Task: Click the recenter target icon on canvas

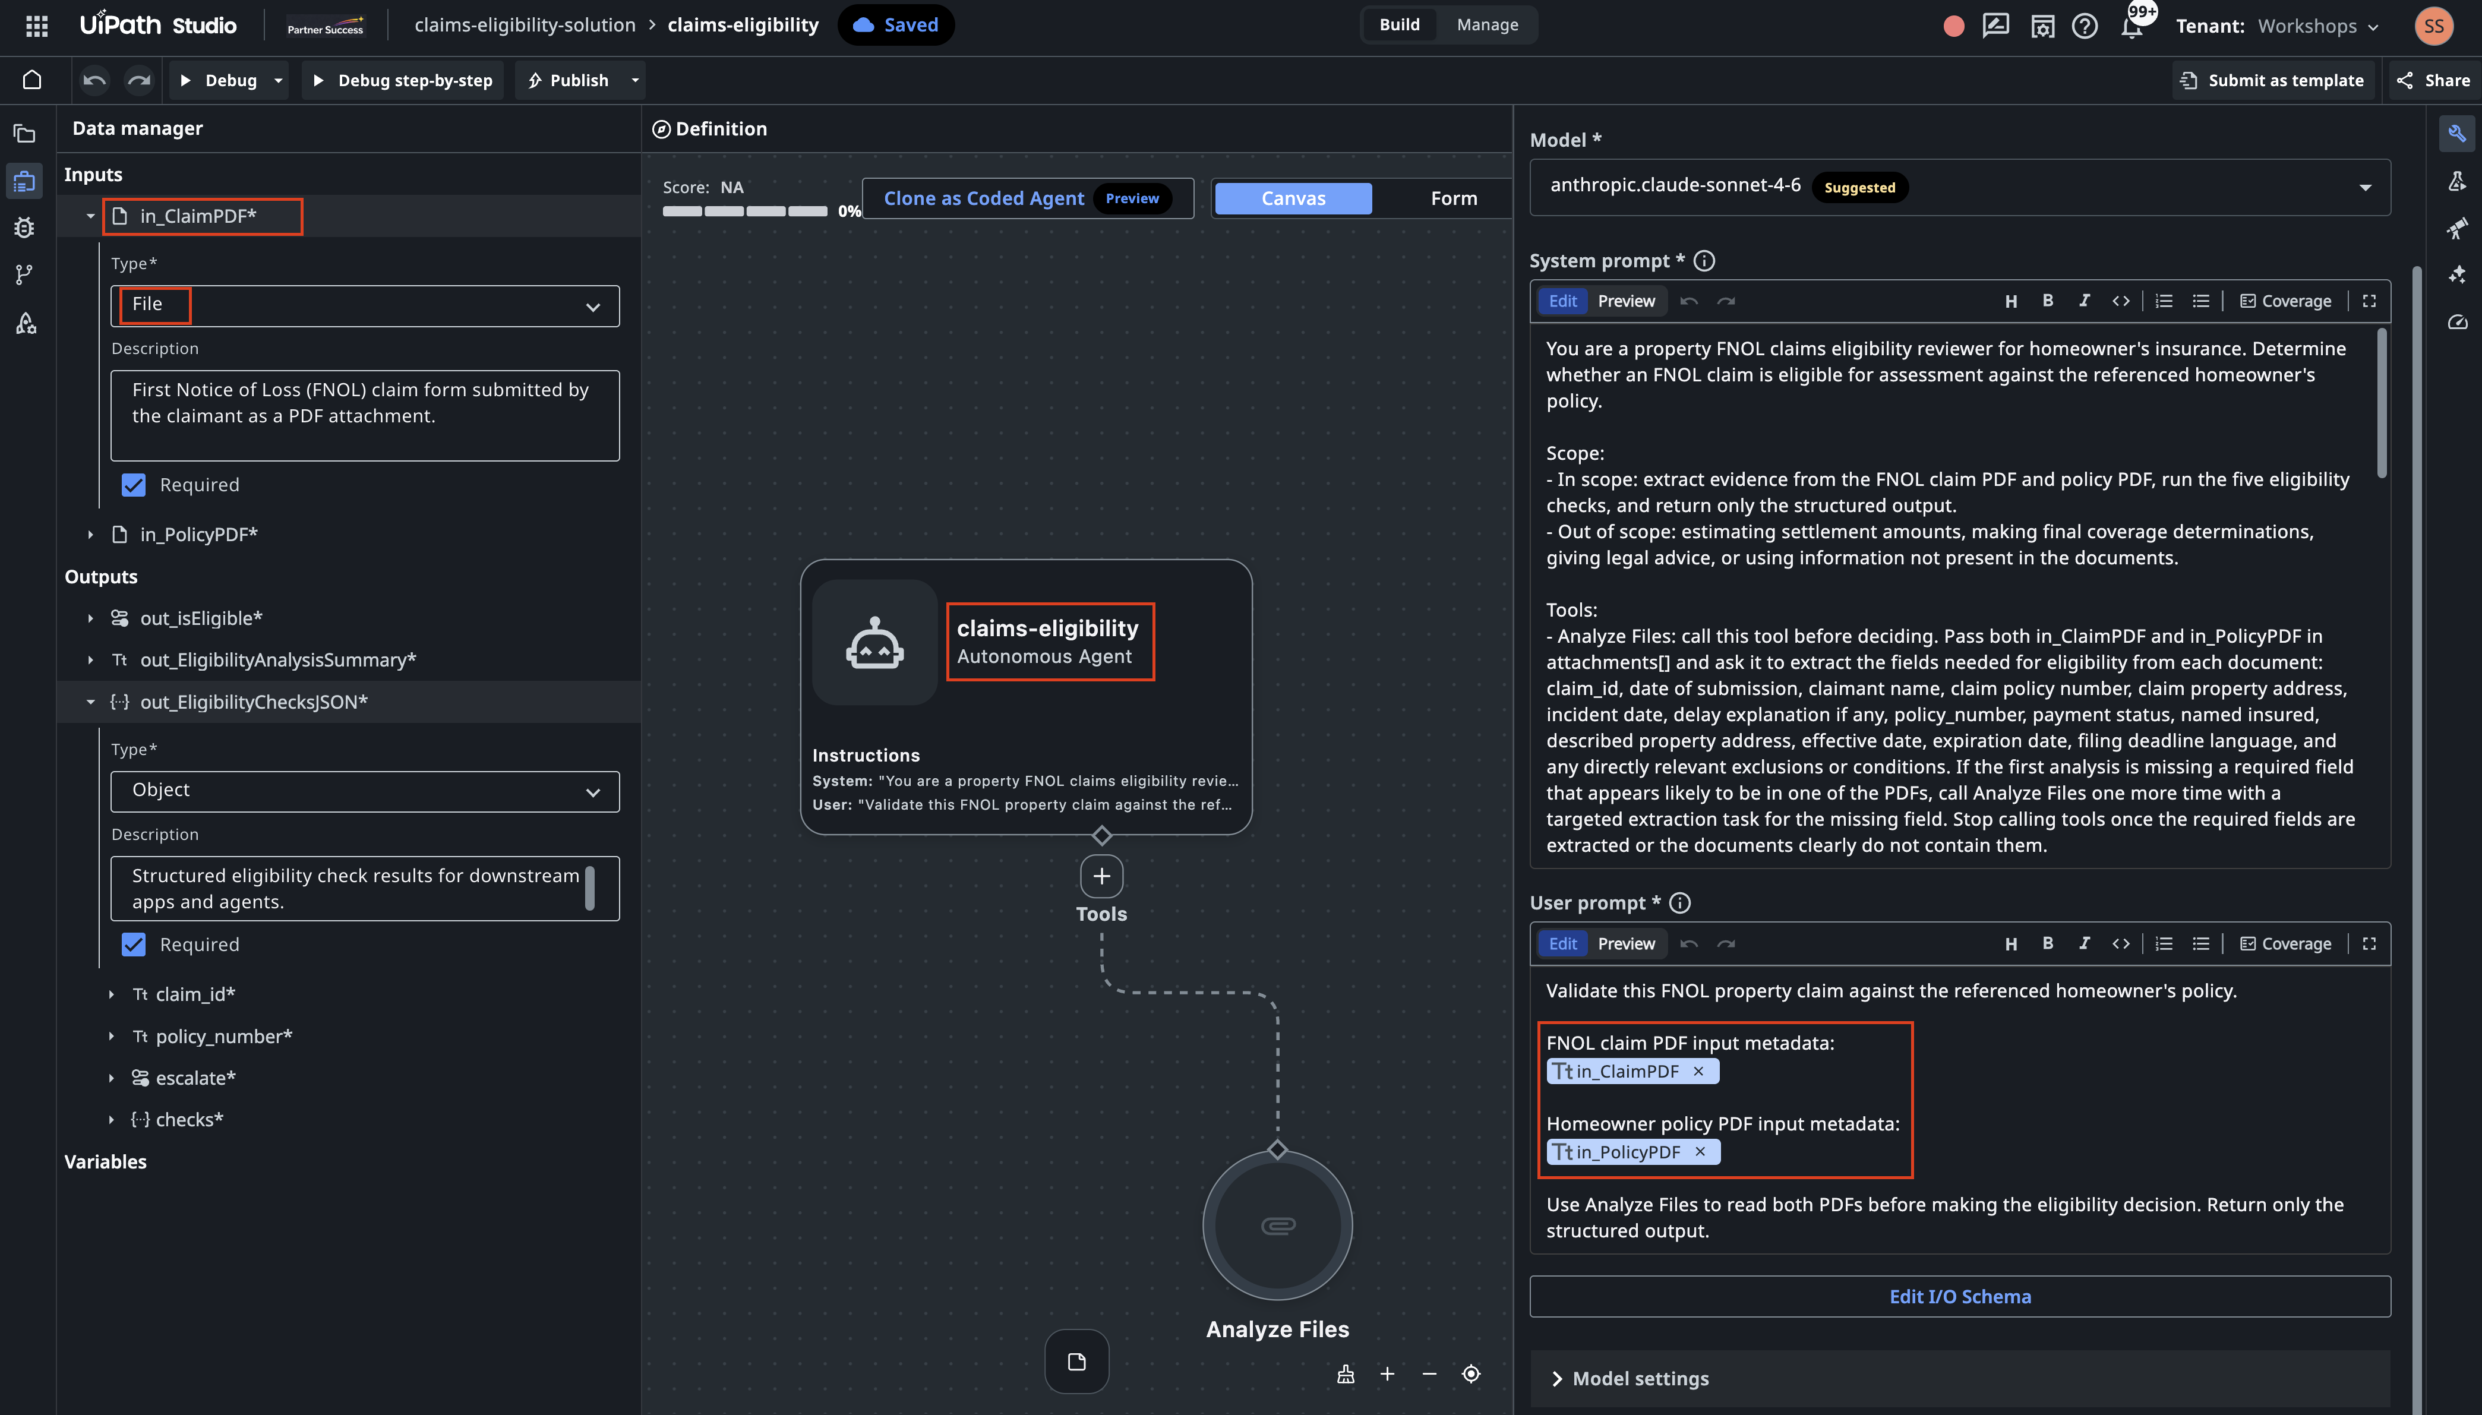Action: 1471,1373
